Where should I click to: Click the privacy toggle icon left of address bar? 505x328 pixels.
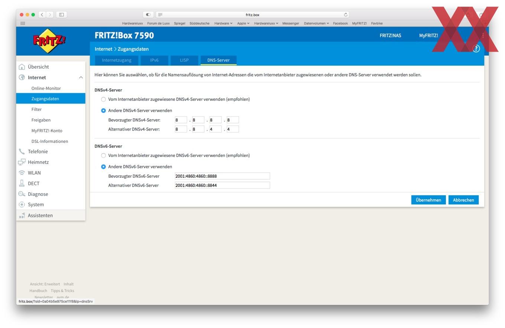coord(148,15)
